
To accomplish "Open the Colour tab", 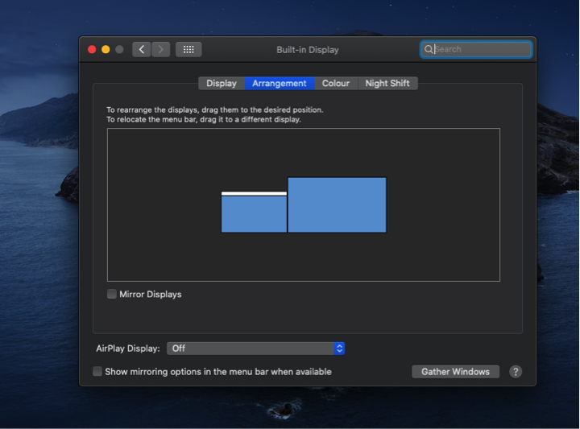I will coord(336,83).
